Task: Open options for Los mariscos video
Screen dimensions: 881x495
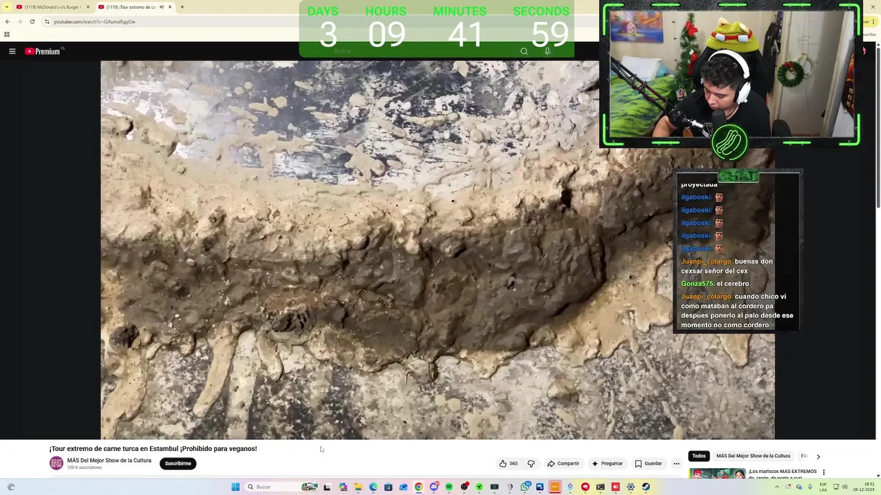Action: 823,473
